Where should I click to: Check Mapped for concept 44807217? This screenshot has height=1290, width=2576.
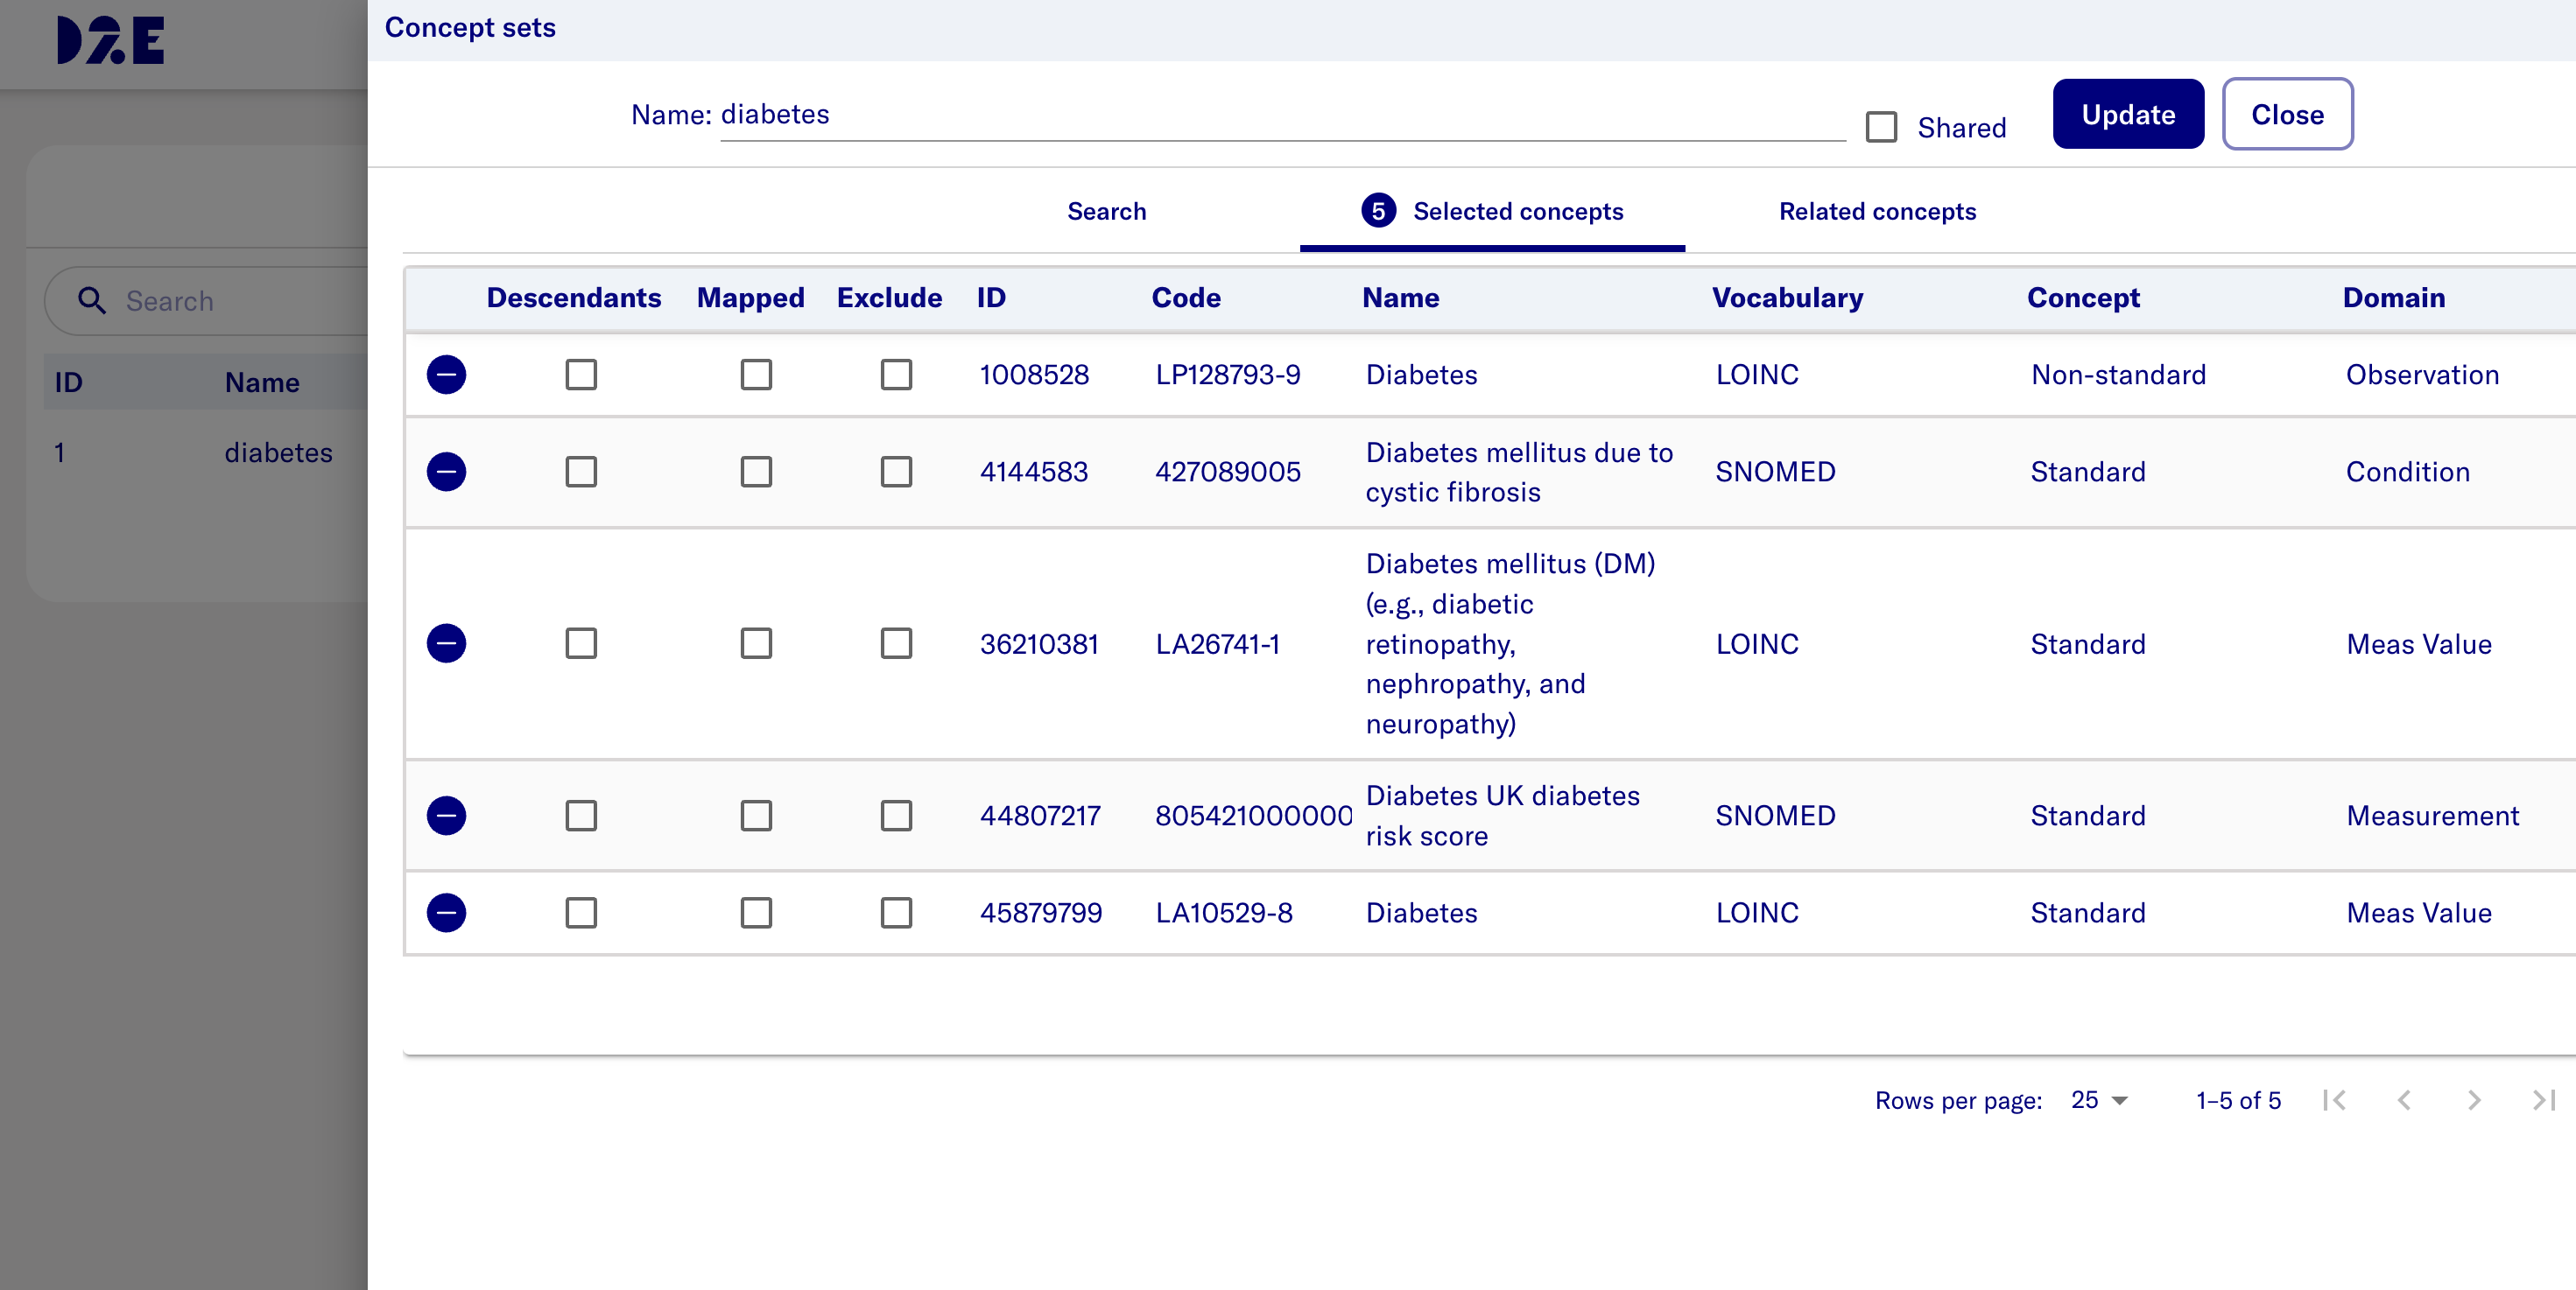(756, 816)
